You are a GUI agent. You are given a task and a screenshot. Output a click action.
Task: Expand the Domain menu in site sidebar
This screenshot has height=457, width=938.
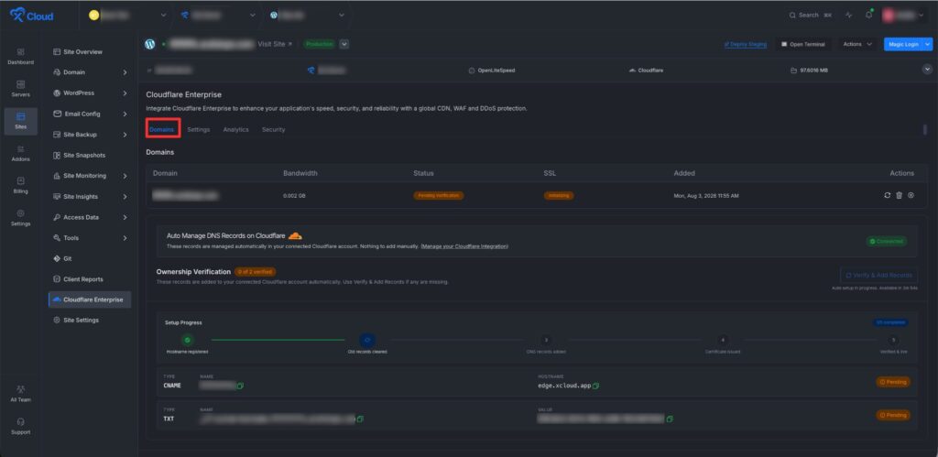pyautogui.click(x=90, y=72)
